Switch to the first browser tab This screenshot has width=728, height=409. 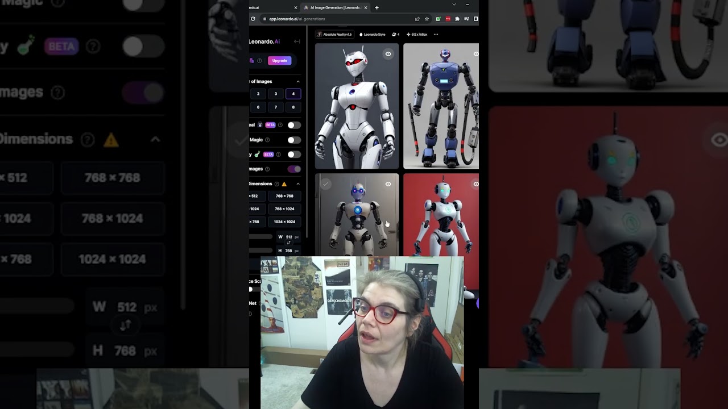click(274, 7)
